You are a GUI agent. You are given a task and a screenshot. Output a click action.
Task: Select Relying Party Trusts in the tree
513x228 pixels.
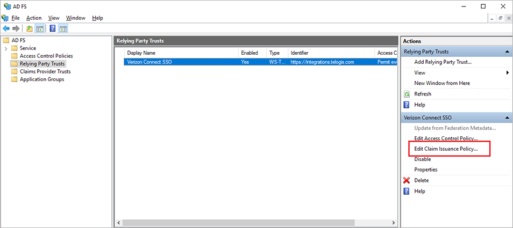[x=42, y=64]
